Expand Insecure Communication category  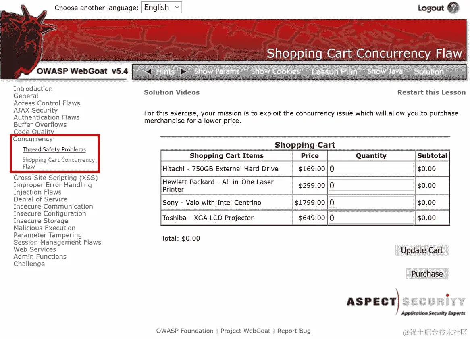tap(53, 207)
